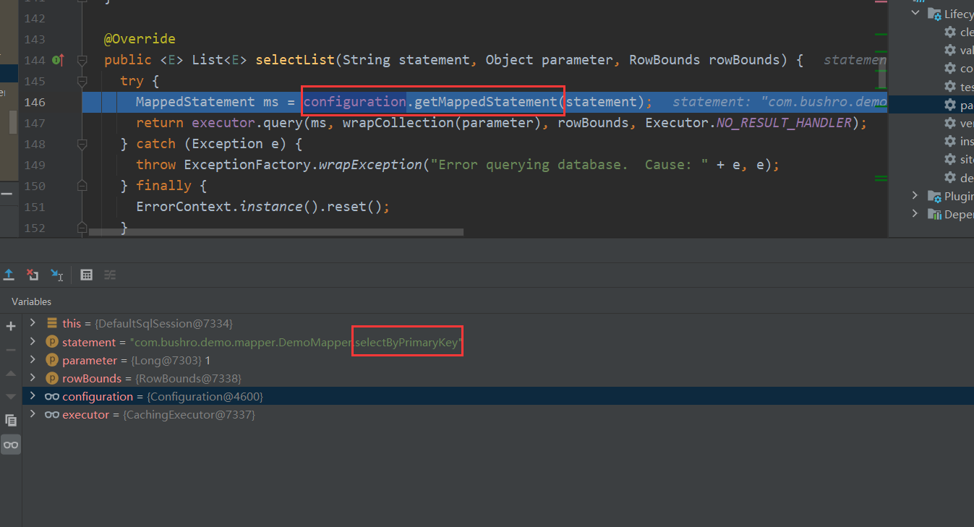
Task: Click gear icon of 'de…' lifecycle goal
Action: click(x=950, y=177)
